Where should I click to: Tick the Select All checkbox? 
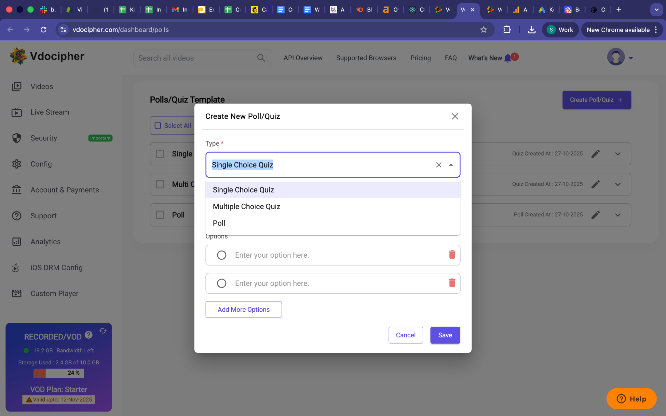tap(158, 126)
